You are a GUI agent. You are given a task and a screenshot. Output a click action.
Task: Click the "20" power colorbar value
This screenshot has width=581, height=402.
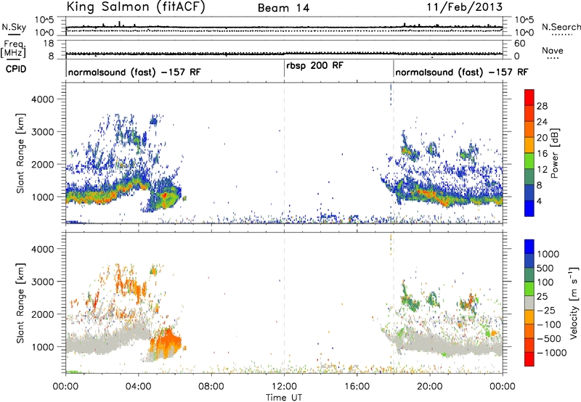542,138
